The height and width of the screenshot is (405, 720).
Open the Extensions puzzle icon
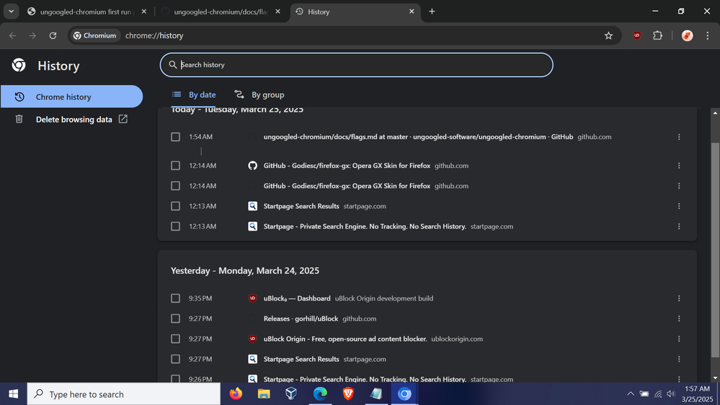657,35
